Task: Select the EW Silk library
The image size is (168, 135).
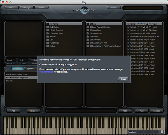Action: click(22, 81)
